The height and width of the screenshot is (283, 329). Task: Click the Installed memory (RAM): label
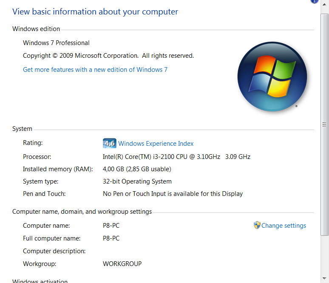(58, 169)
